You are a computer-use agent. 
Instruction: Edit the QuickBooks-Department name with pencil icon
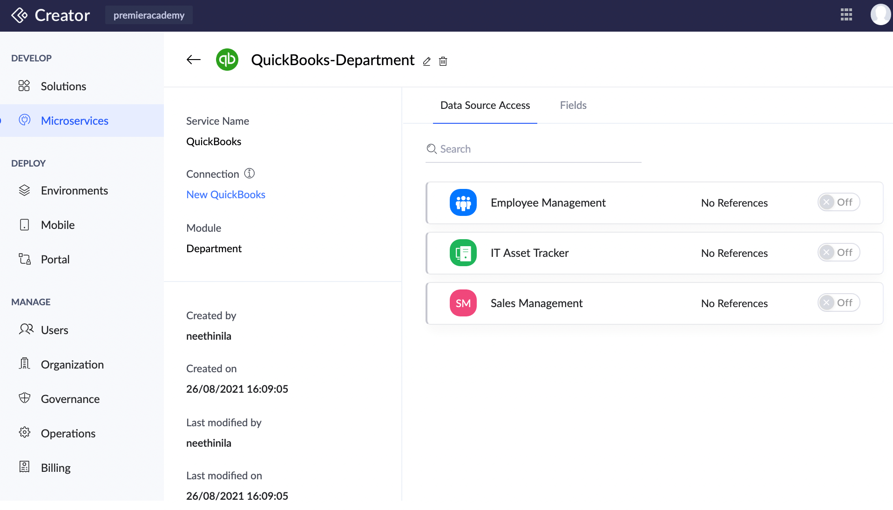(426, 61)
